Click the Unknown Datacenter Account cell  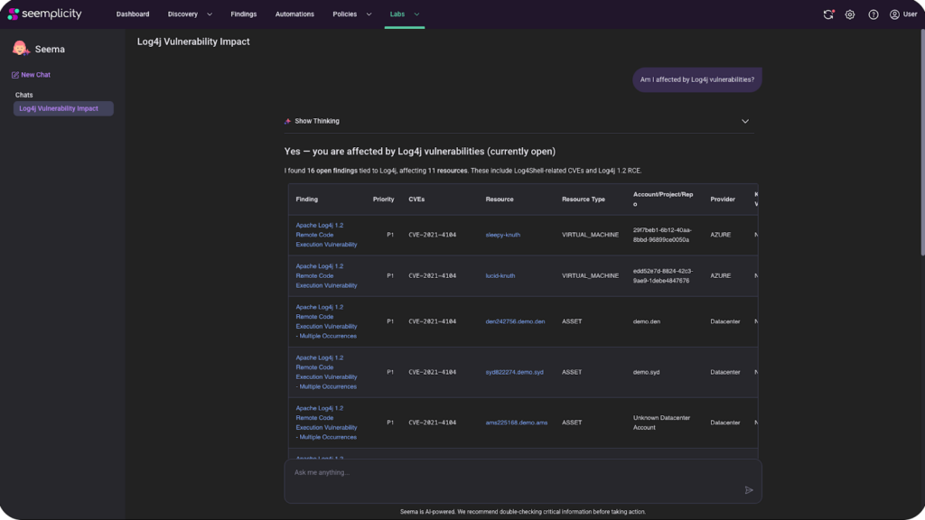coord(661,422)
